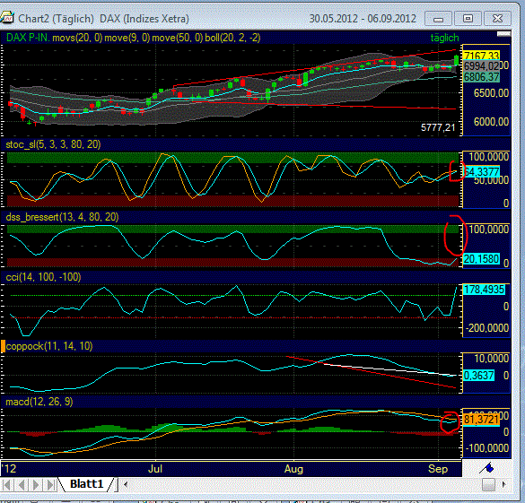Click the stoc_sl(5, 3, 3, 80, 20) panel header
525x503 pixels.
tap(53, 144)
